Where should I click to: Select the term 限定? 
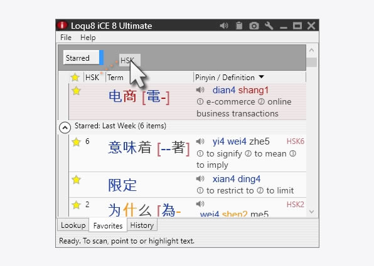122,185
